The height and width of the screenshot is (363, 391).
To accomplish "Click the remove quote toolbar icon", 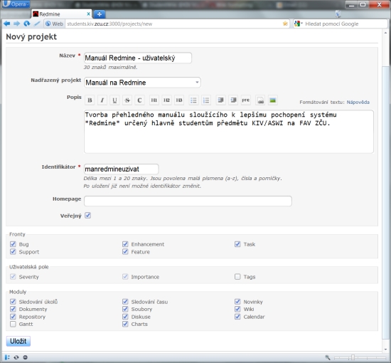I will [233, 100].
